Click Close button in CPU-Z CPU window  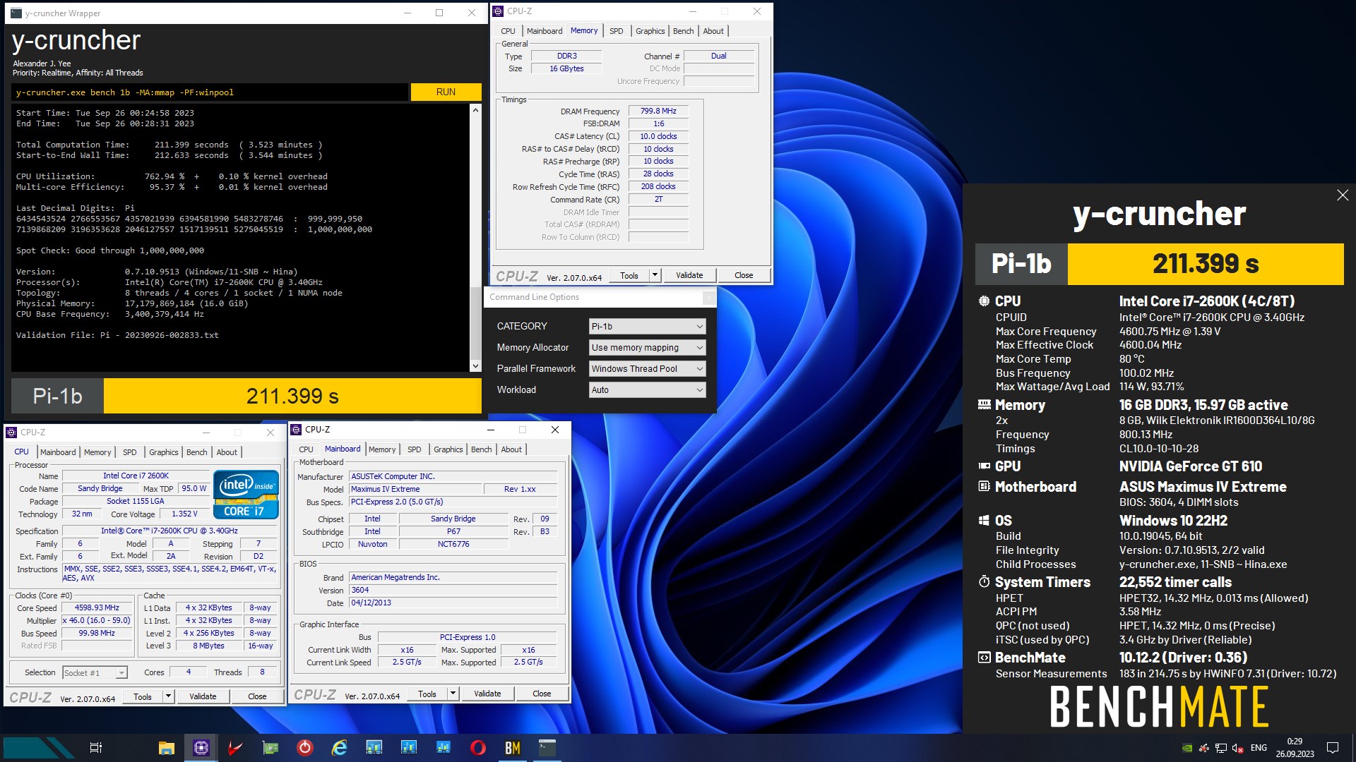pos(257,696)
